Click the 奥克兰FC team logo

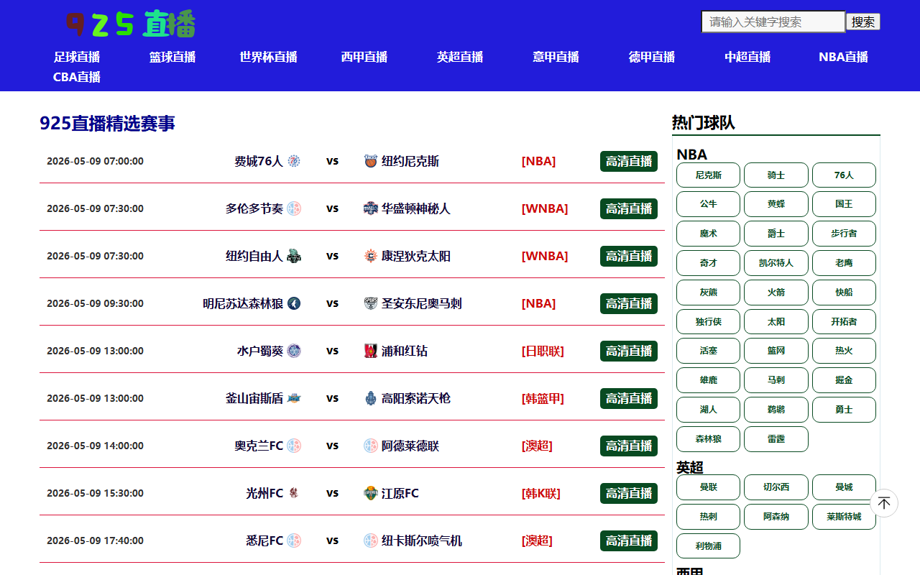(x=294, y=446)
